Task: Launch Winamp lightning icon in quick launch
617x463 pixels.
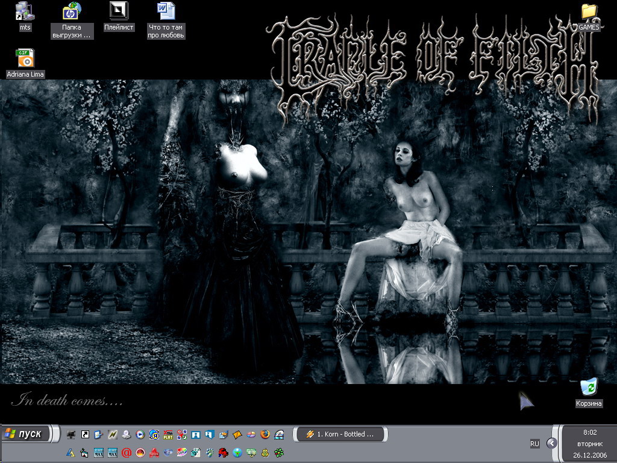Action: coord(113,434)
